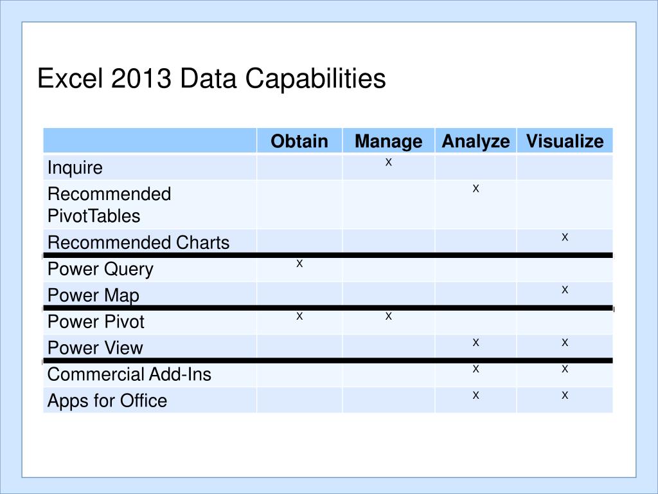Click the Excel 2013 Data Capabilities title
This screenshot has height=494, width=658.
[x=211, y=78]
